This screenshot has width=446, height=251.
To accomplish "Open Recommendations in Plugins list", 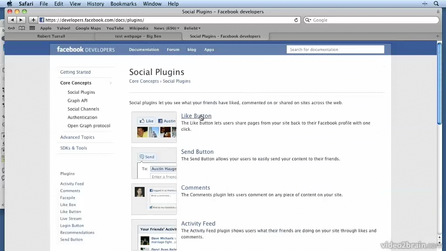I will click(77, 233).
